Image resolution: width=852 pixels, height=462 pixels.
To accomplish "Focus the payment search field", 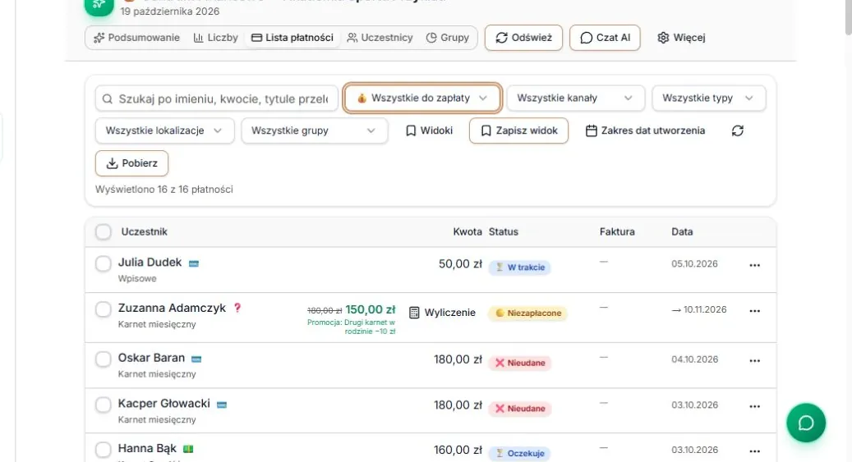I will click(x=217, y=98).
